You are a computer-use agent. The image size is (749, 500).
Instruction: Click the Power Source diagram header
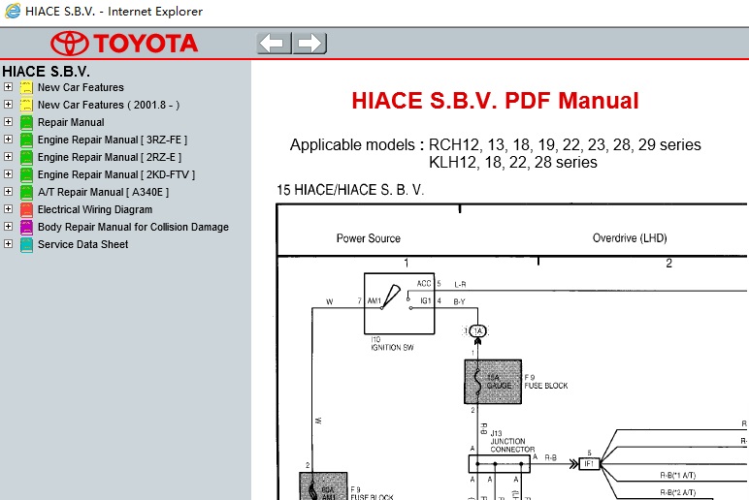point(369,238)
